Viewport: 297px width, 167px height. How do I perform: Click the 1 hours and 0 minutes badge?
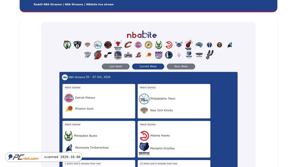pyautogui.click(x=83, y=163)
